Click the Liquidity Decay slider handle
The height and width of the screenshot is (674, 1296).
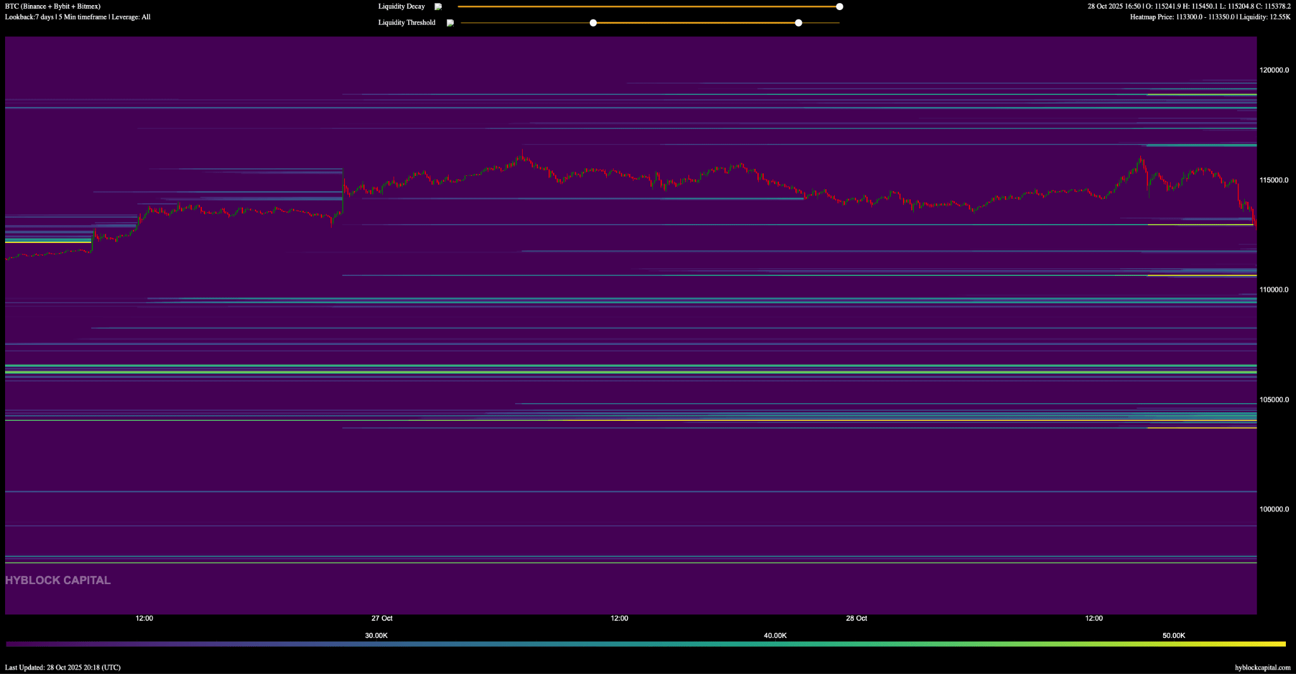pyautogui.click(x=839, y=7)
